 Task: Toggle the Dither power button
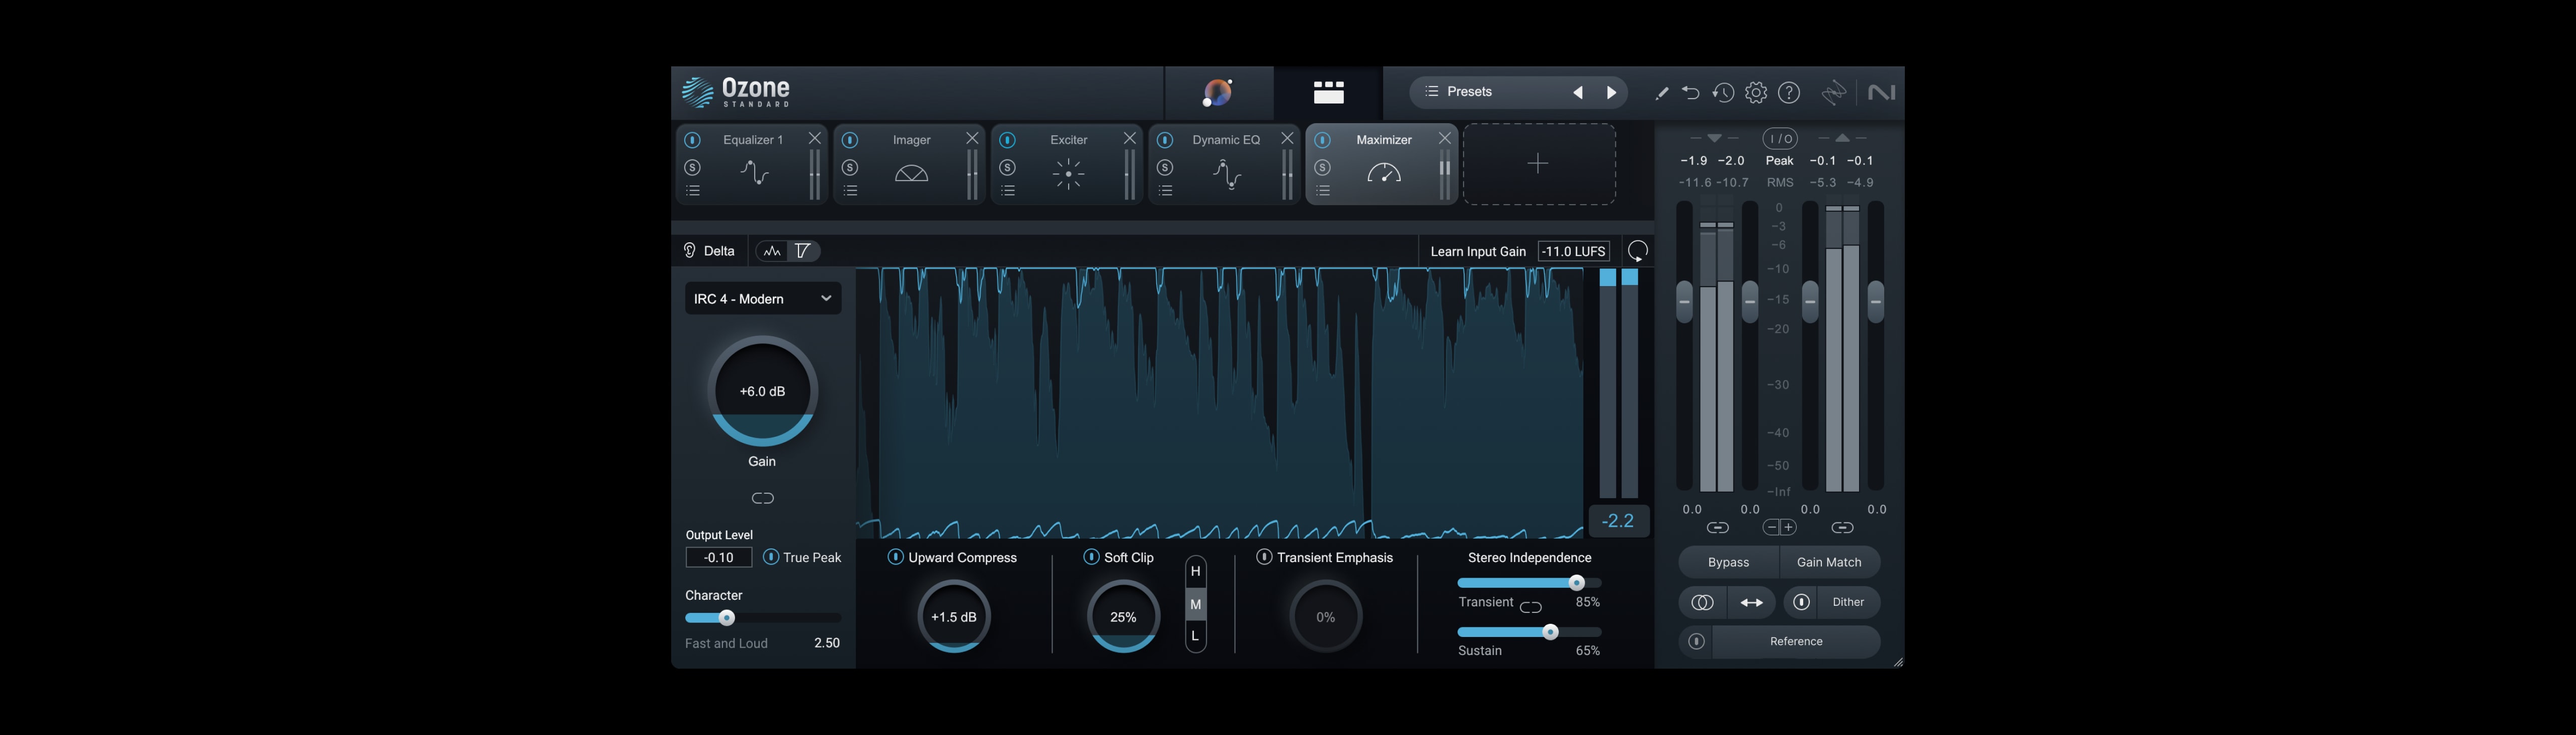[x=1801, y=602]
